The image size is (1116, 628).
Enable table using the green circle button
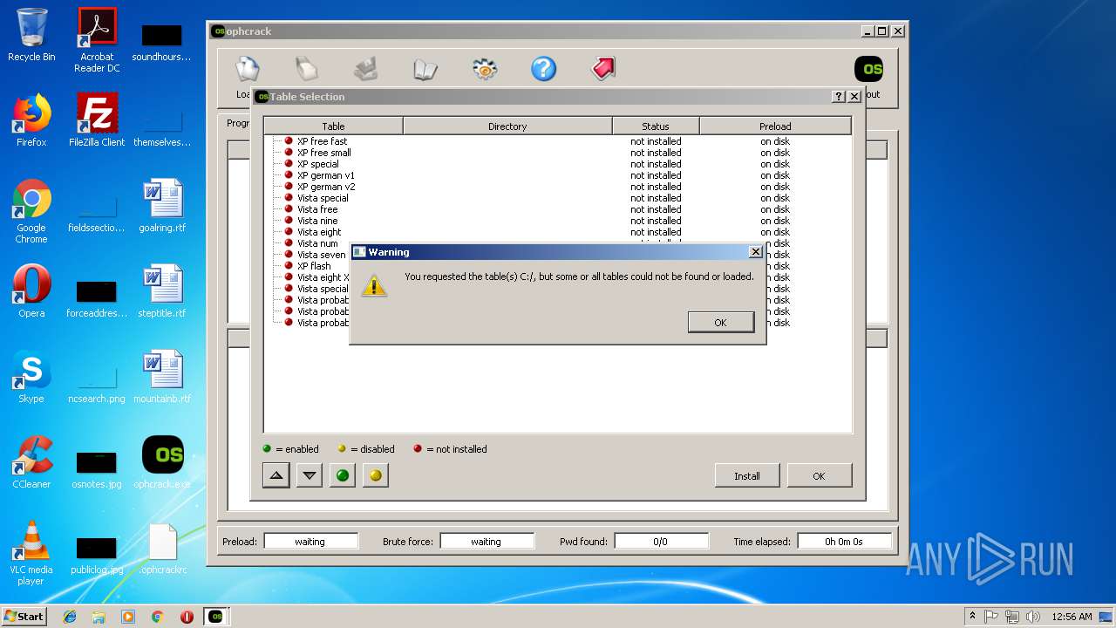tap(343, 475)
